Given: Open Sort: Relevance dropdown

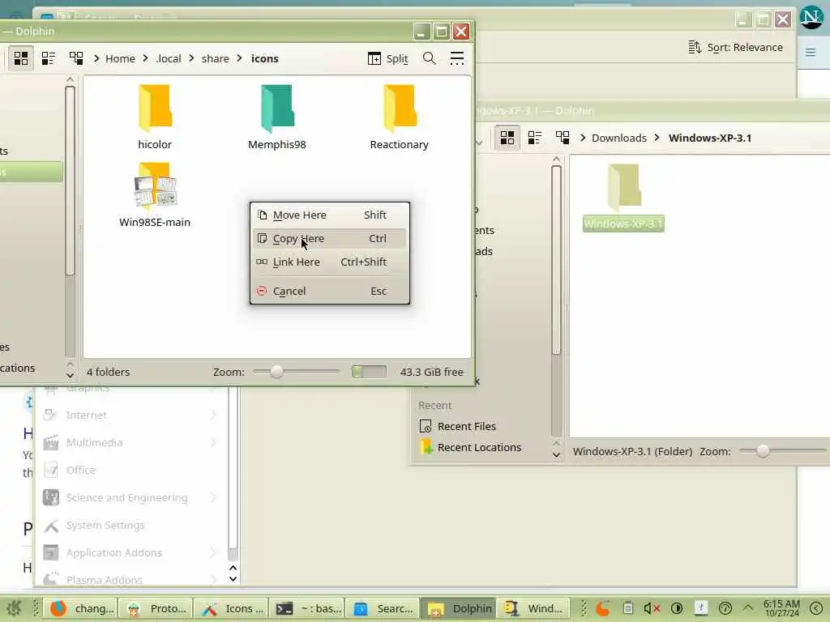Looking at the screenshot, I should click(735, 48).
